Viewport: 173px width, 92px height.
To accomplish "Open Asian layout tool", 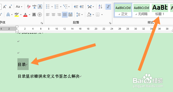I will point(90,7).
